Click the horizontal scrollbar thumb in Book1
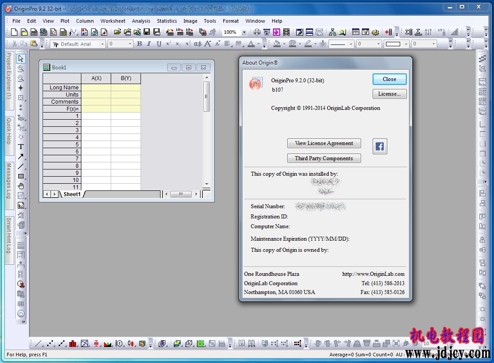Screen dimensions: 494x363 (x=181, y=194)
